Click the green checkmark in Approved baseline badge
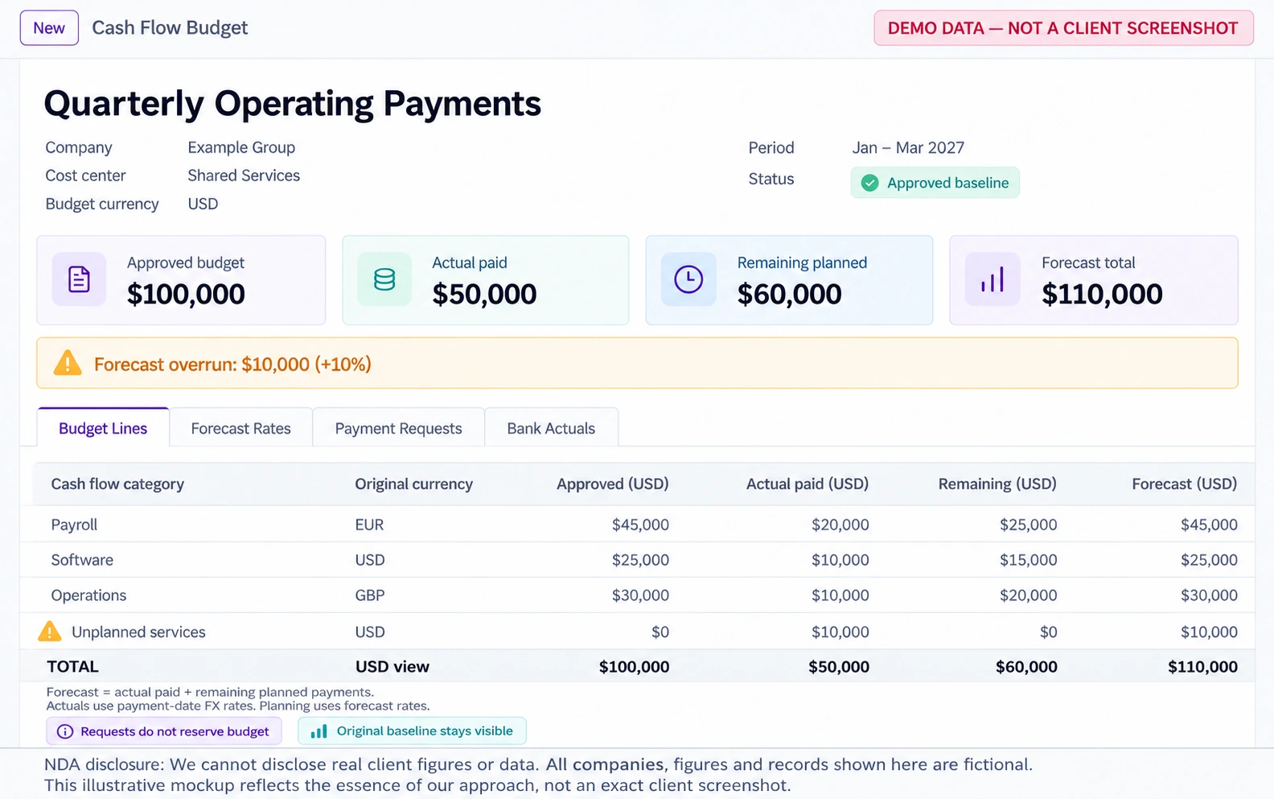1274x799 pixels. (x=870, y=183)
